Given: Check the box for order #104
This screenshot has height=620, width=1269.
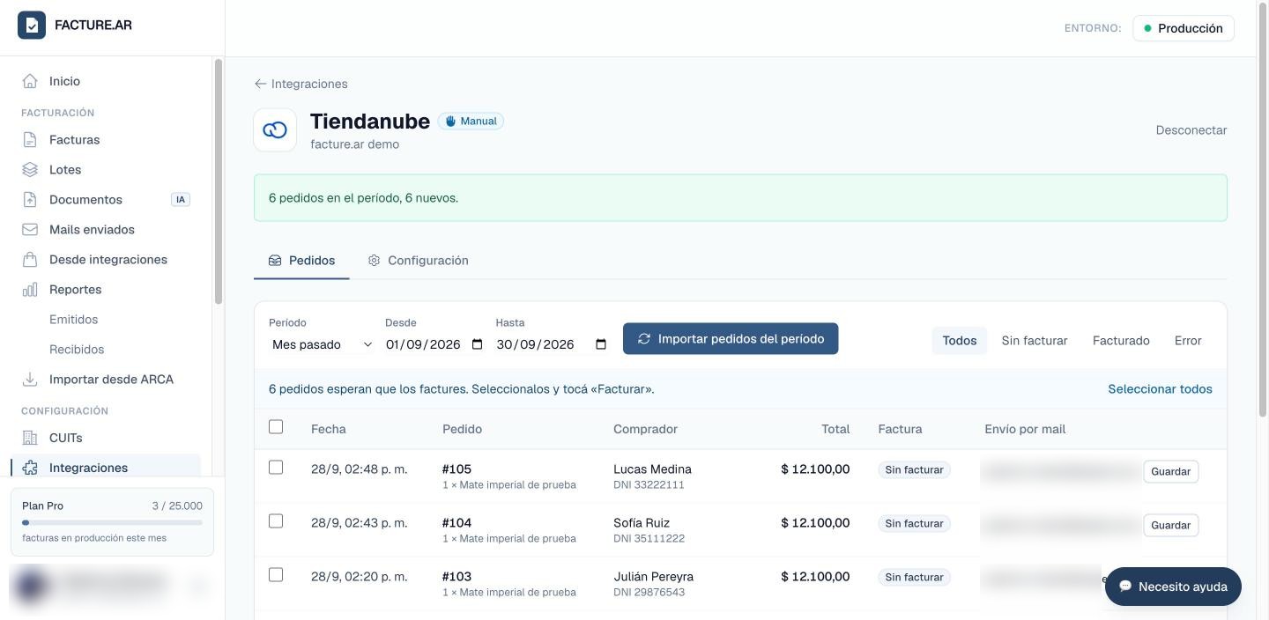Looking at the screenshot, I should 276,521.
